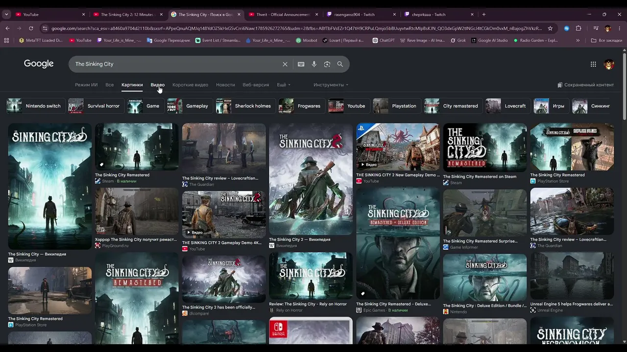Switch to the Новости tab
This screenshot has height=352, width=627.
(x=225, y=85)
